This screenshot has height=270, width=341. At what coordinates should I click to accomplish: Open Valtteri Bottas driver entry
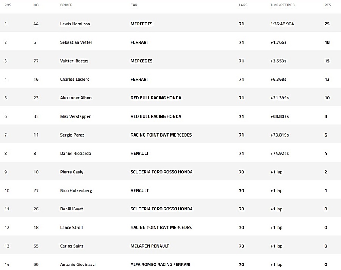tap(74, 61)
